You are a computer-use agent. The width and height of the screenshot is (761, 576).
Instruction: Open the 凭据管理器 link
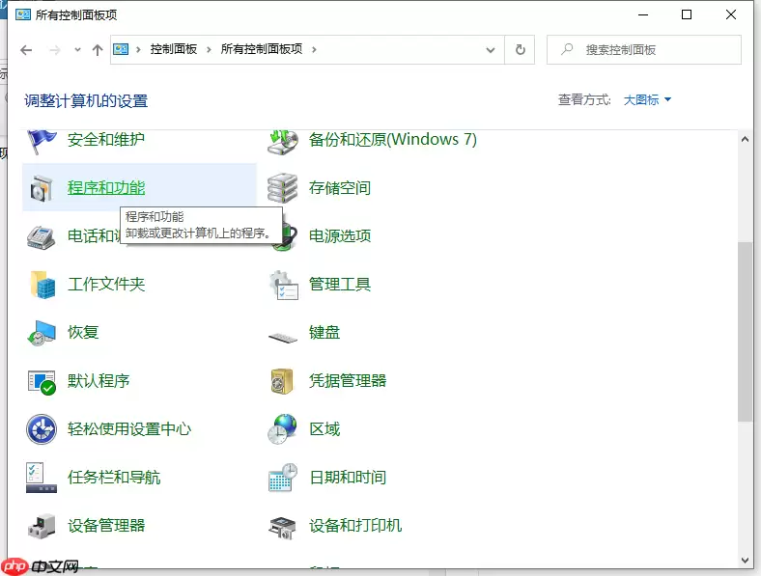(x=348, y=380)
